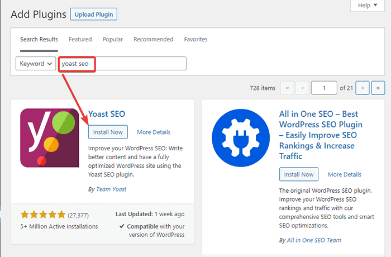Click the Upload Plugin button

tap(93, 13)
